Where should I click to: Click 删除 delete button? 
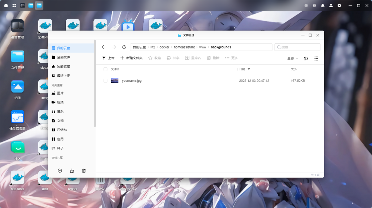tap(213, 58)
